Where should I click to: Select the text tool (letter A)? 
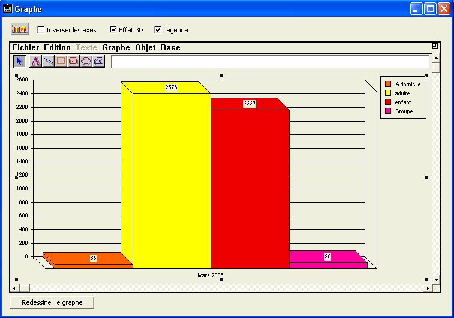pos(35,61)
